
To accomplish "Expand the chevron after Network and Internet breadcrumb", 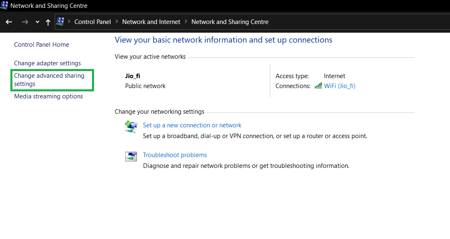I will coord(186,22).
